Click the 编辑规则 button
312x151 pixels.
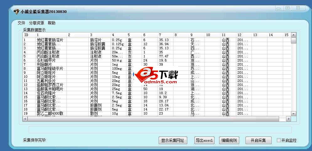click(x=229, y=140)
